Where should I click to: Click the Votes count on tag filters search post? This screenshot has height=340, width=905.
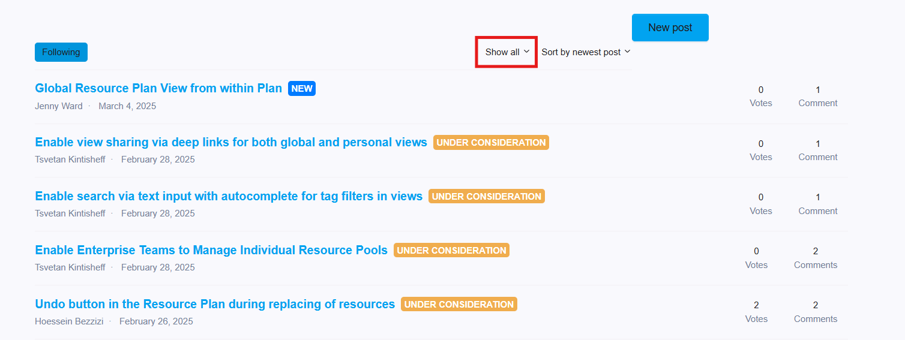coord(761,204)
